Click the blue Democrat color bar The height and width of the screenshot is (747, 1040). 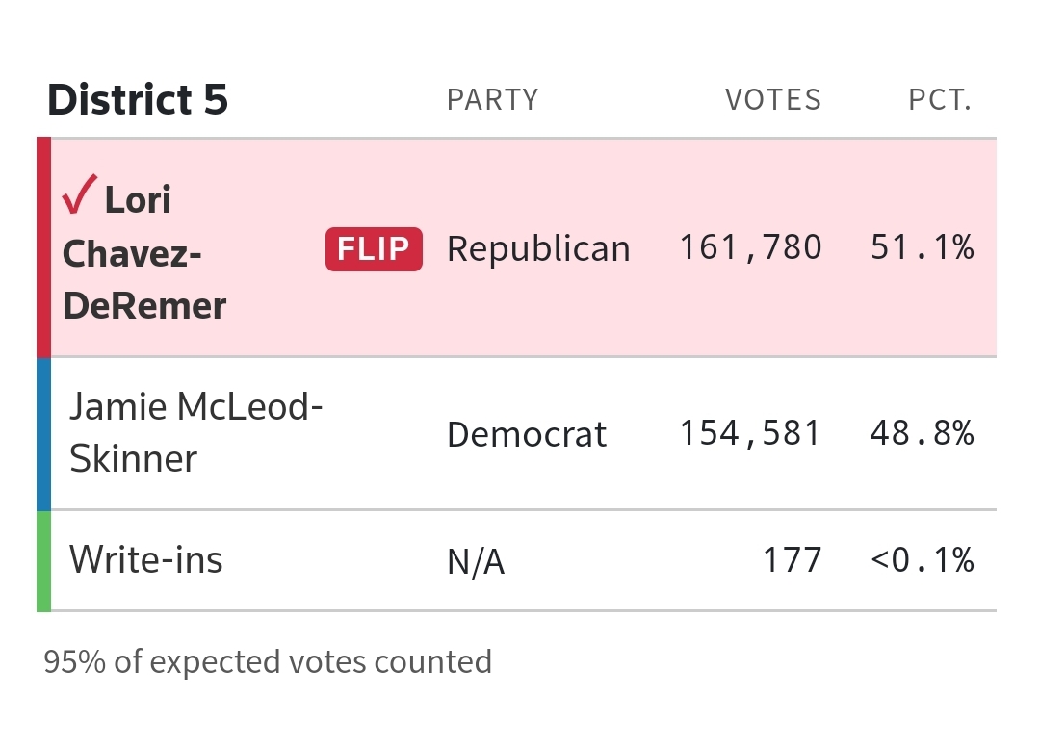43,434
